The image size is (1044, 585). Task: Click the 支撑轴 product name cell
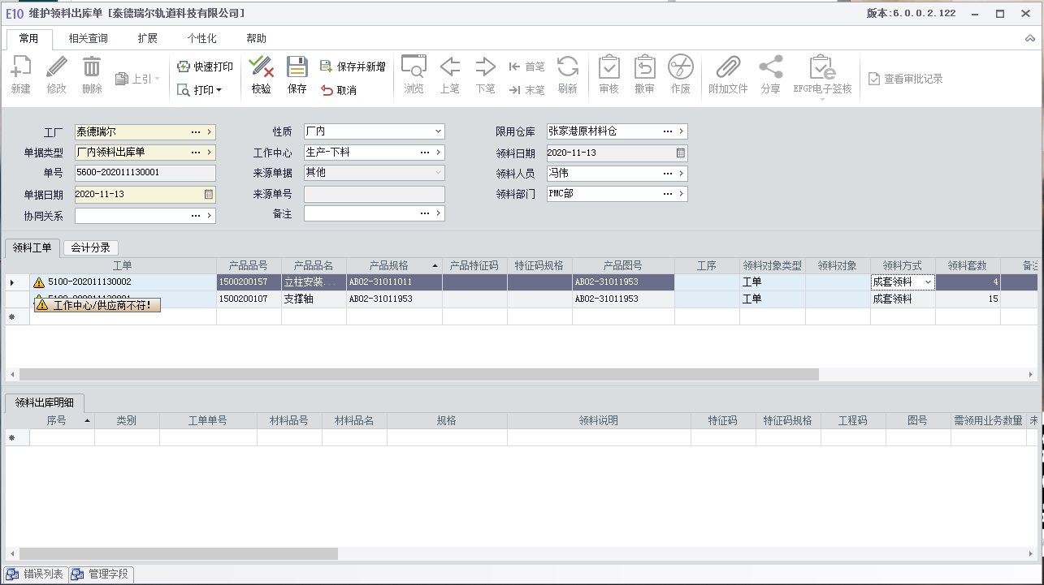click(x=314, y=299)
